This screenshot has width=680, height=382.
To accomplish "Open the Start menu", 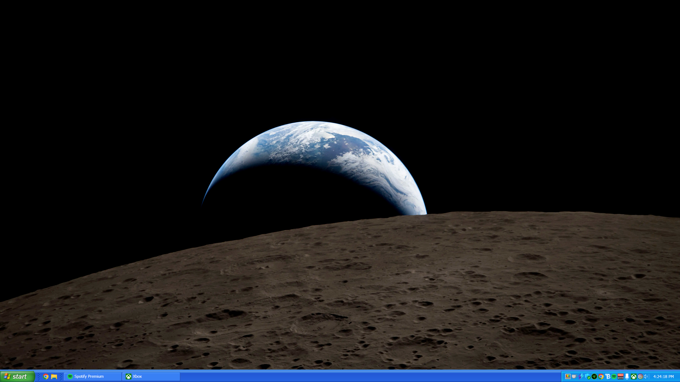I will [x=17, y=376].
